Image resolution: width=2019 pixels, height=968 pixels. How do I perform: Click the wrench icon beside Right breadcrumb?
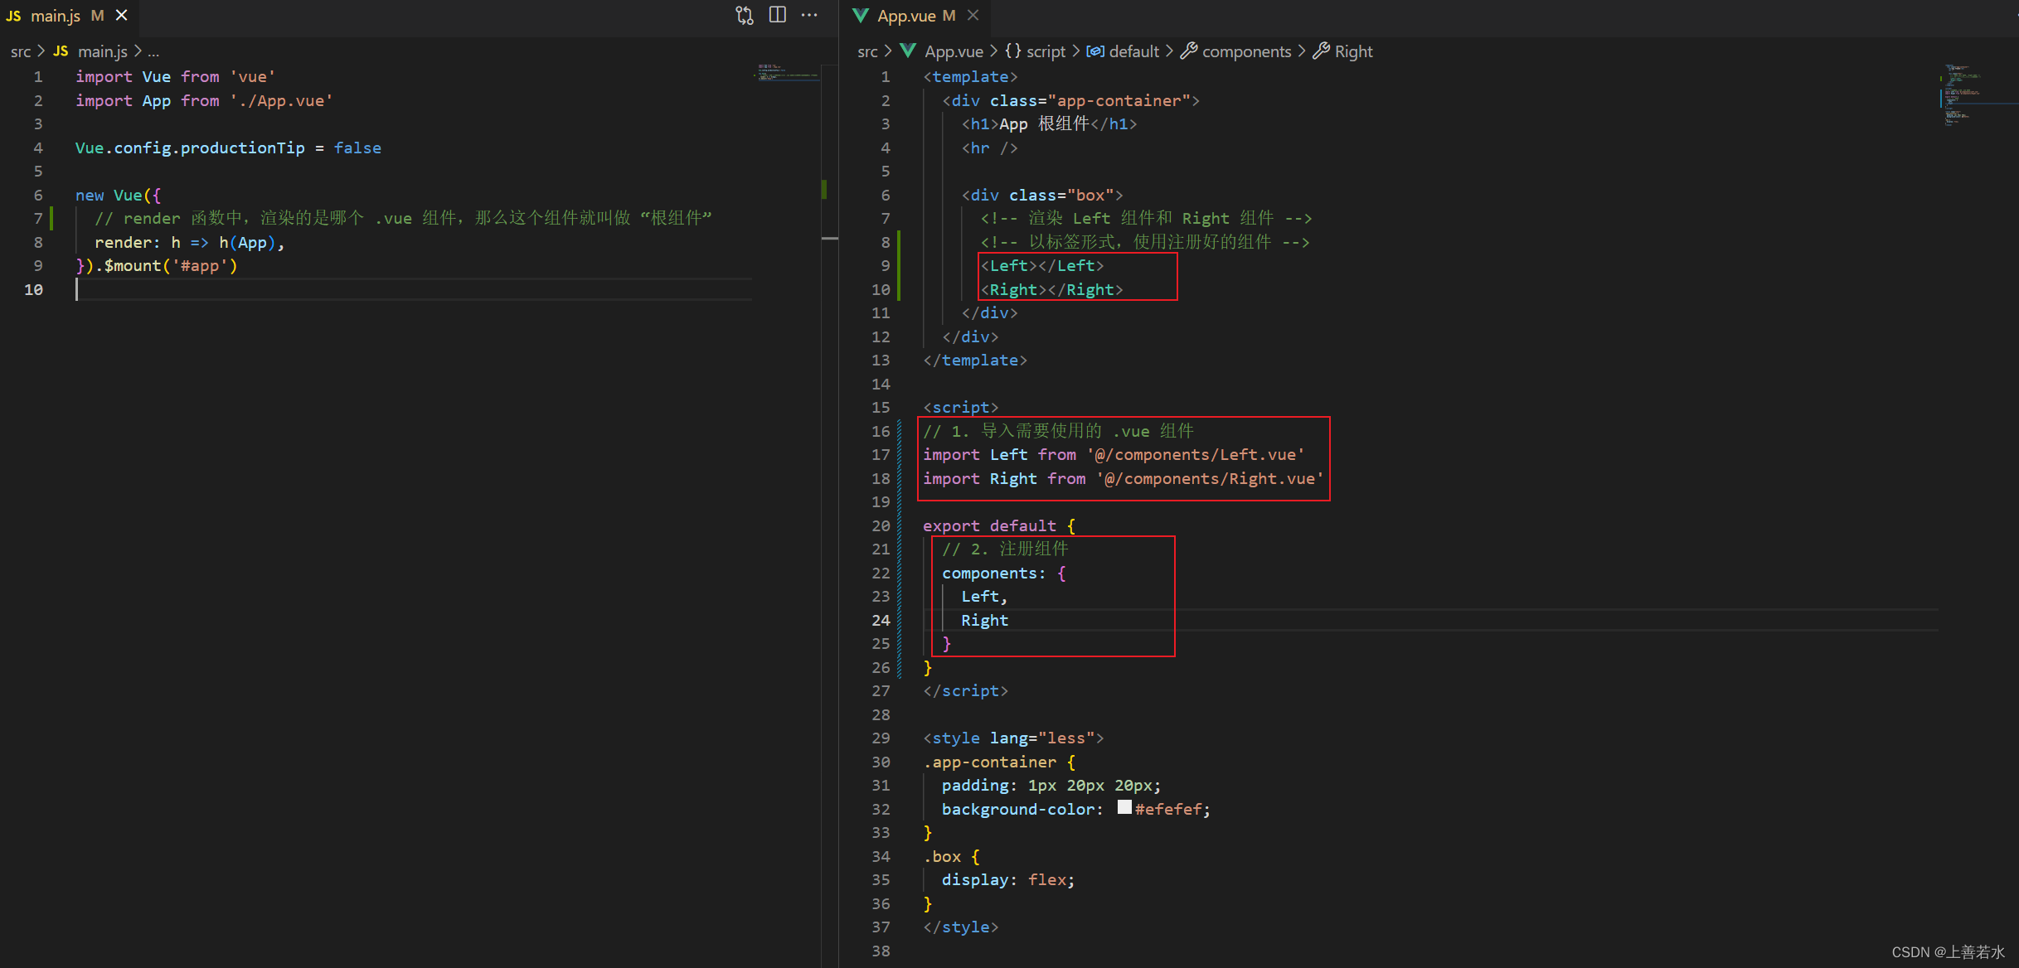[x=1322, y=51]
